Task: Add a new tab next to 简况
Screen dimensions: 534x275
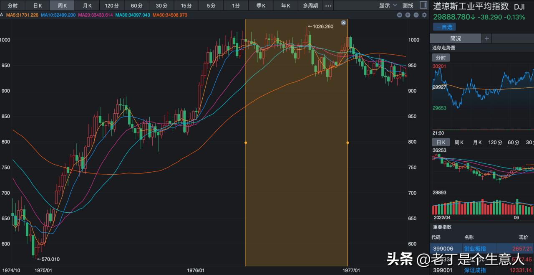Action: coord(486,38)
